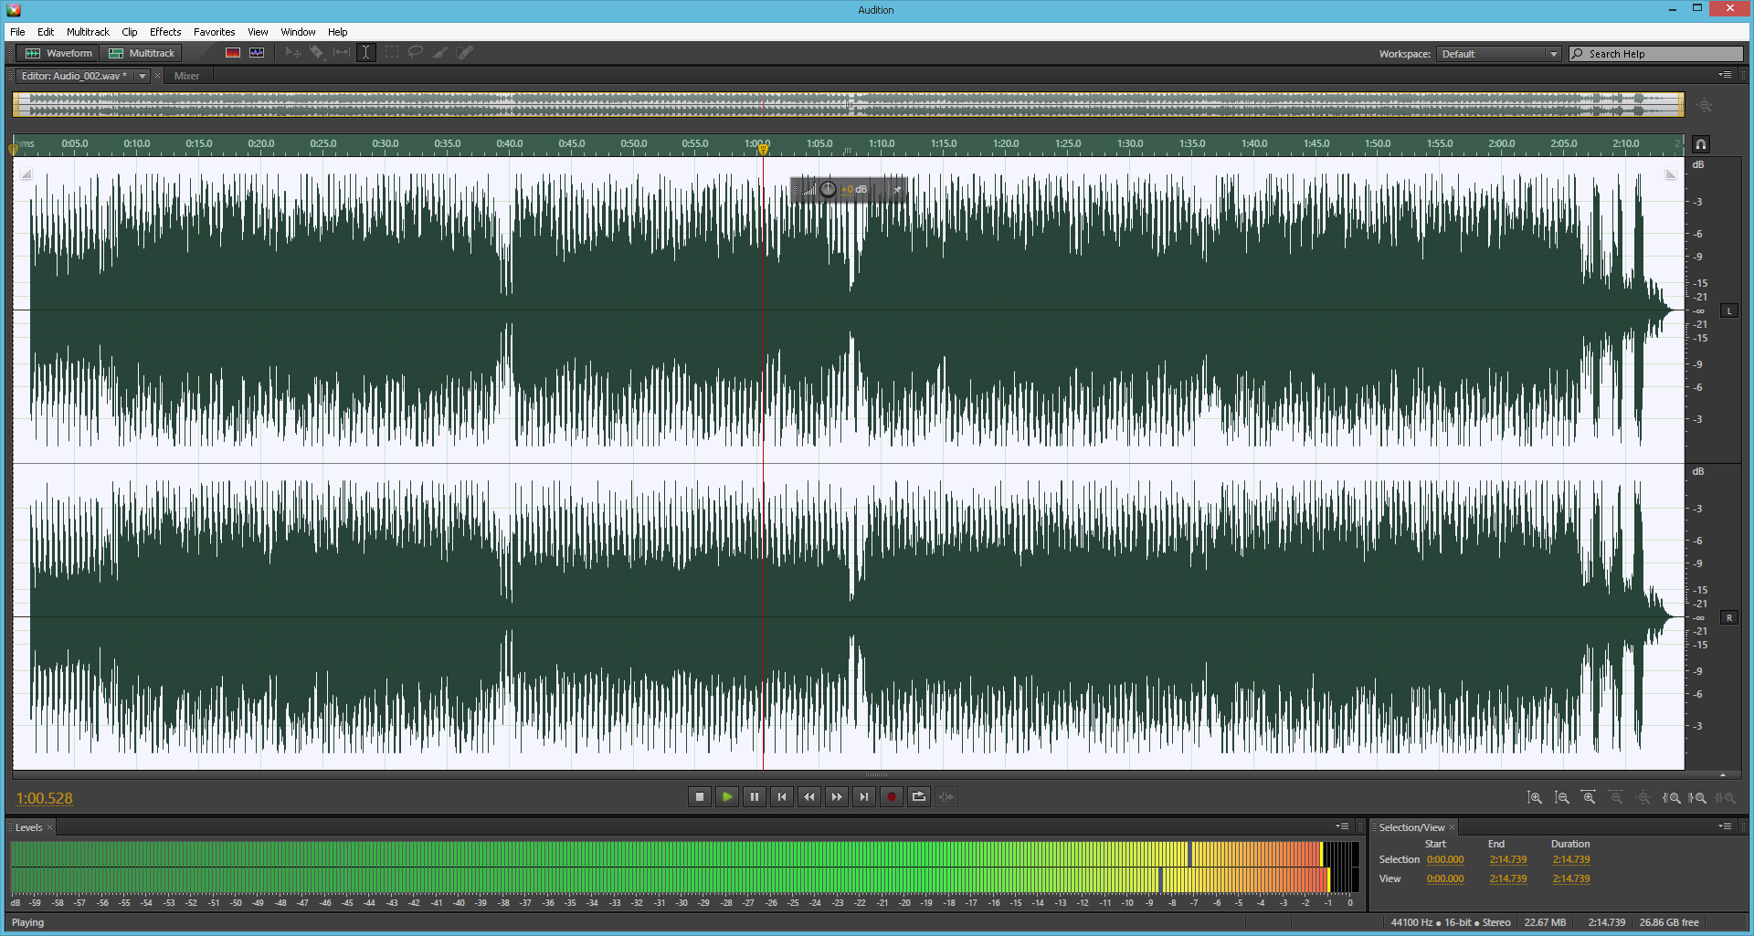This screenshot has height=936, width=1754.
Task: Show Spectral Frequency Display
Action: [233, 53]
